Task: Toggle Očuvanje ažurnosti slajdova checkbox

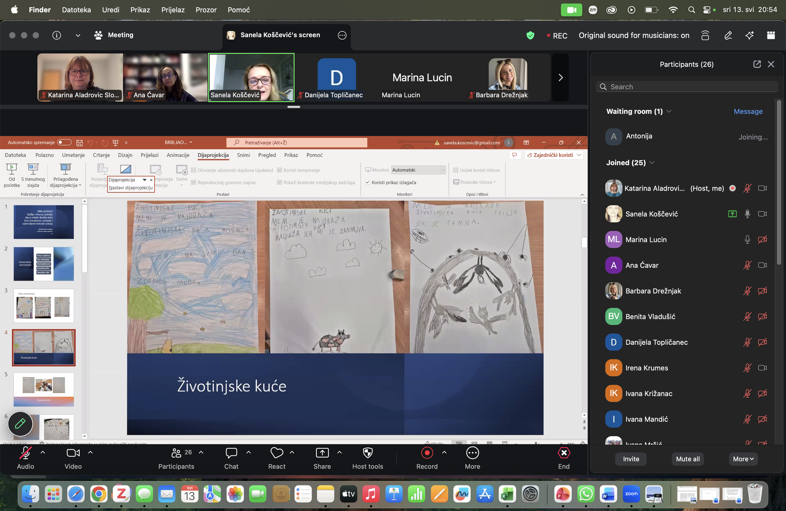Action: click(194, 170)
